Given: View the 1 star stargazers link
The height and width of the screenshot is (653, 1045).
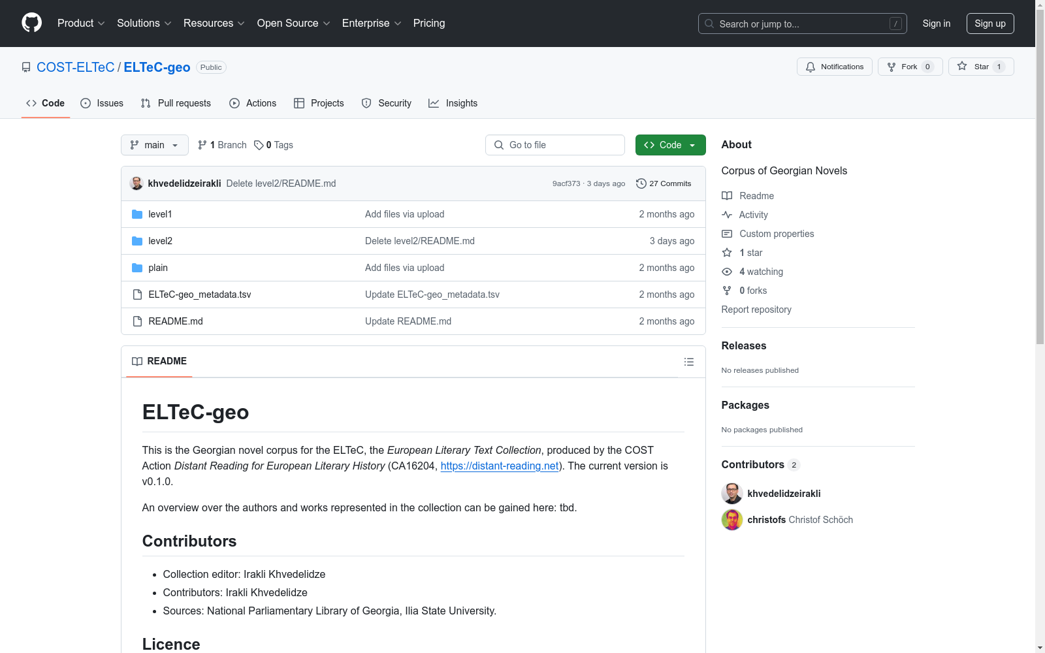Looking at the screenshot, I should tap(743, 253).
